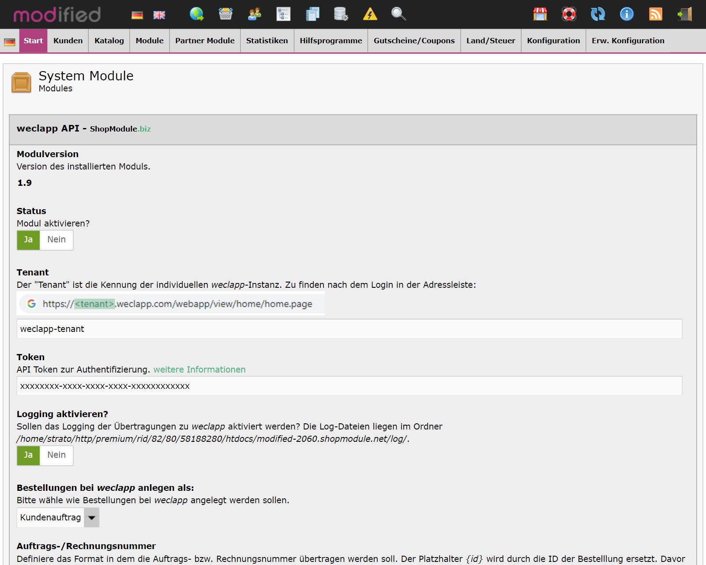Open orders via the shopping basket icon
The width and height of the screenshot is (706, 565).
tap(225, 14)
